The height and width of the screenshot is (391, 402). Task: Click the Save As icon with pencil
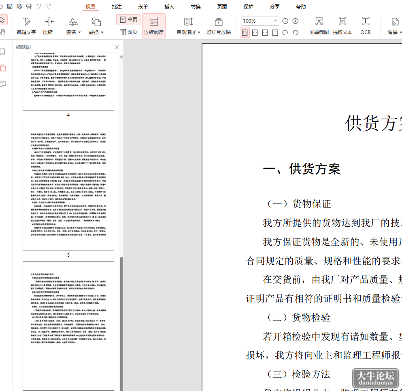point(19,6)
